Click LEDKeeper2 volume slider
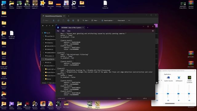The width and height of the screenshot is (197, 111). click(179, 94)
